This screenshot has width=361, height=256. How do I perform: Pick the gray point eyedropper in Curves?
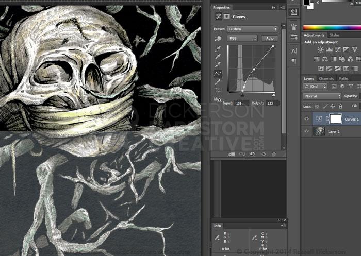[x=218, y=56]
